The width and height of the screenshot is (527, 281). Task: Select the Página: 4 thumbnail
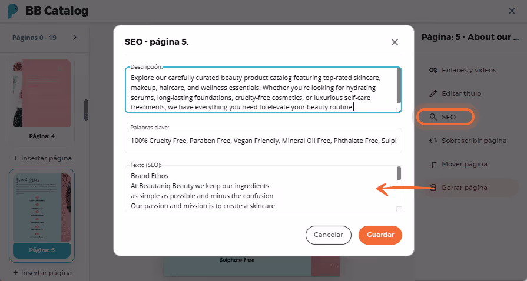tap(42, 93)
